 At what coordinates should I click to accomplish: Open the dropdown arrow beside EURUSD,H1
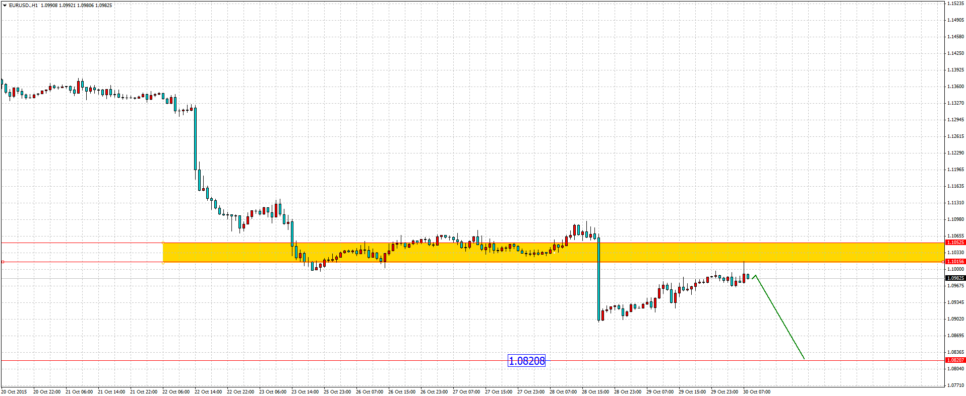(x=5, y=5)
